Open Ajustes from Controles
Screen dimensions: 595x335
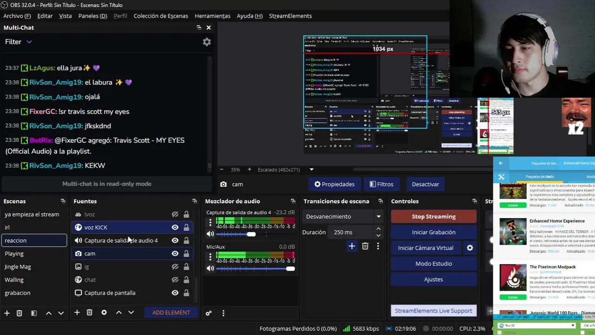coord(433,279)
